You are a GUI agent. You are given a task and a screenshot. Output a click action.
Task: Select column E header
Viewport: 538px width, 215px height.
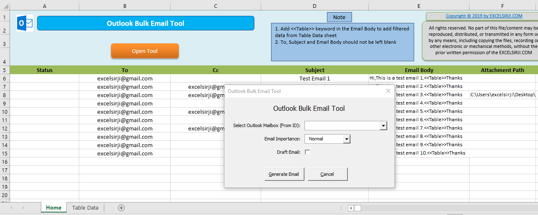tap(419, 6)
